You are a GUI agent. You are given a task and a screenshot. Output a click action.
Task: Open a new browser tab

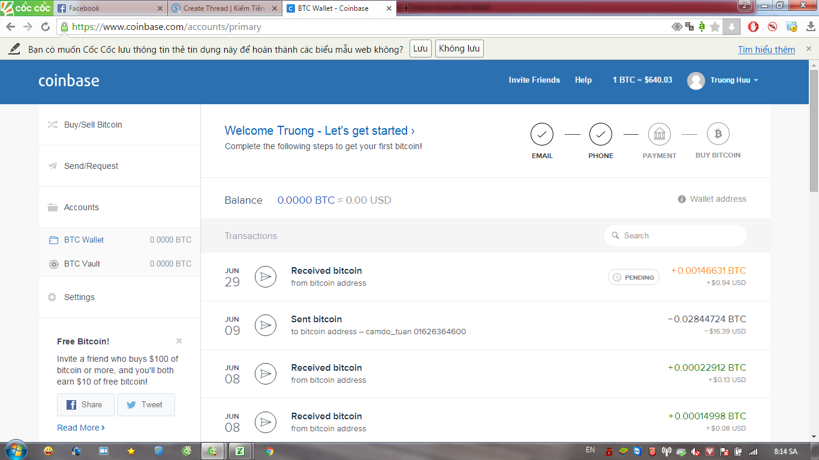[x=407, y=8]
